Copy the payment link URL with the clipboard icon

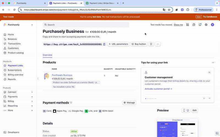tap(104, 44)
